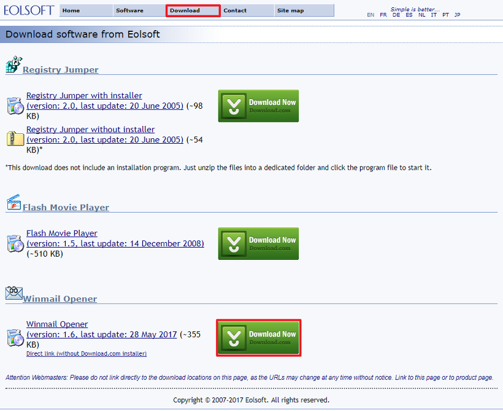Open the Home menu item
This screenshot has width=503, height=411.
pos(86,10)
